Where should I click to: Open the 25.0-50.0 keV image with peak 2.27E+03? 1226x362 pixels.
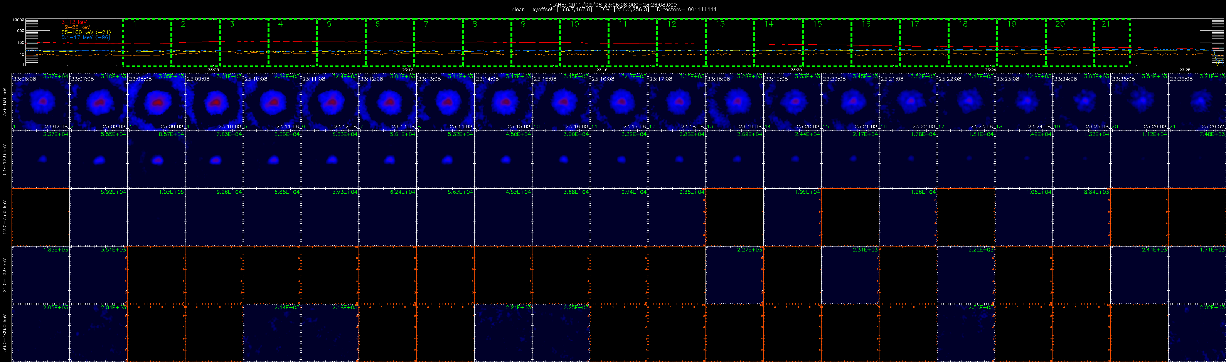tap(734, 275)
